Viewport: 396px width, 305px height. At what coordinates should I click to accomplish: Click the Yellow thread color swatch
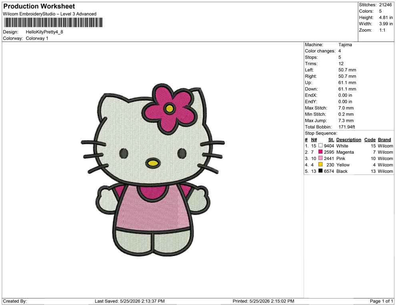pos(320,165)
